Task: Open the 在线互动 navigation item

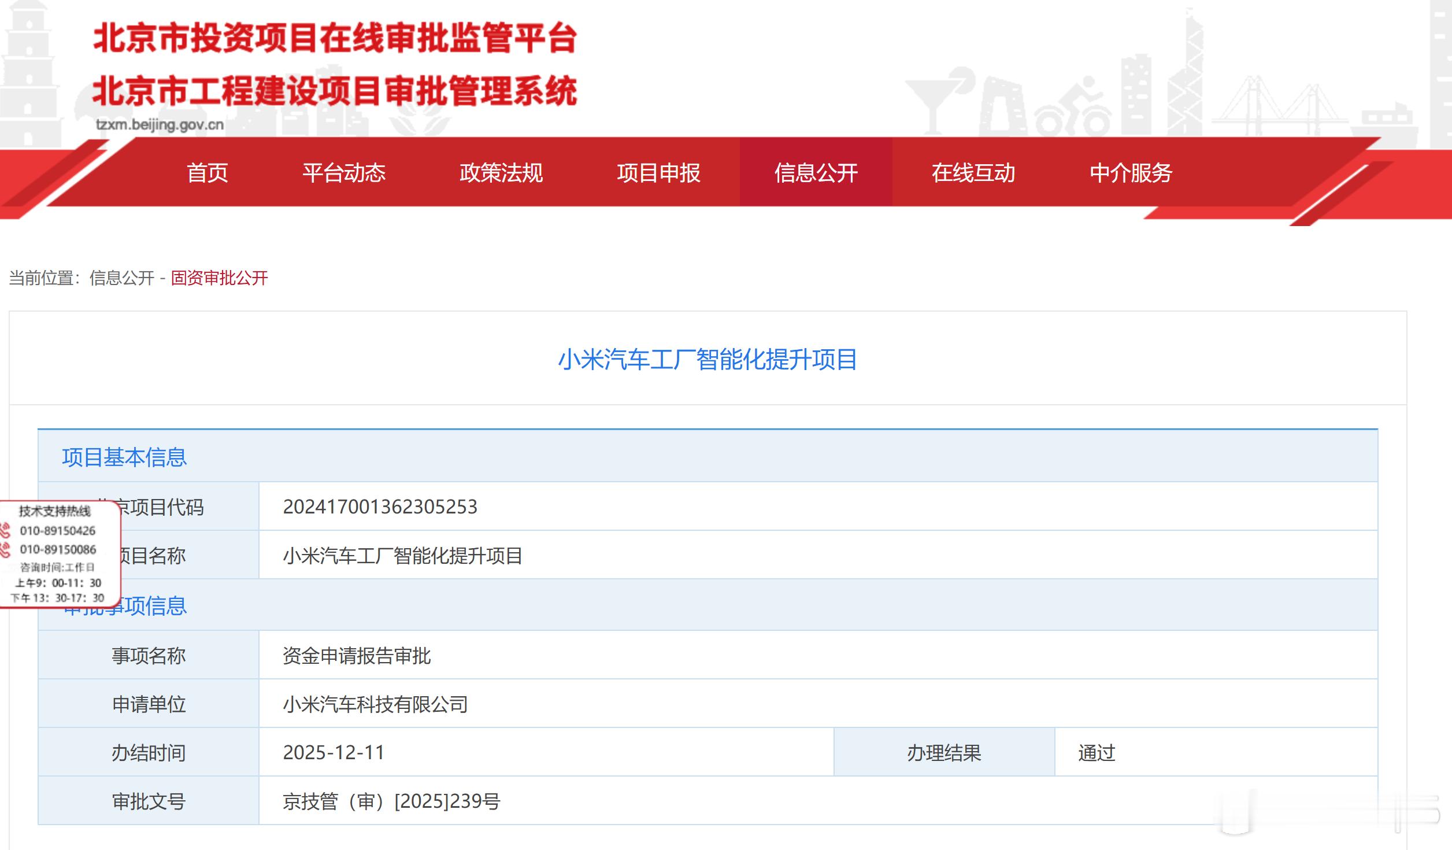Action: click(x=973, y=173)
